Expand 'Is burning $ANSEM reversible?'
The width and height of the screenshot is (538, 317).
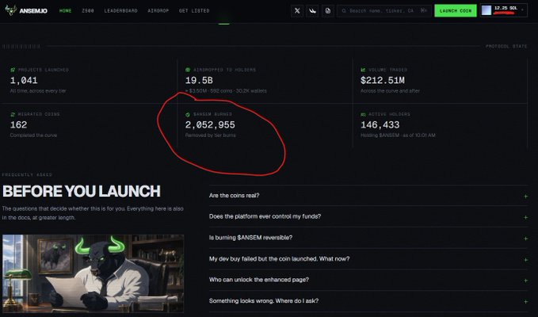(368, 238)
